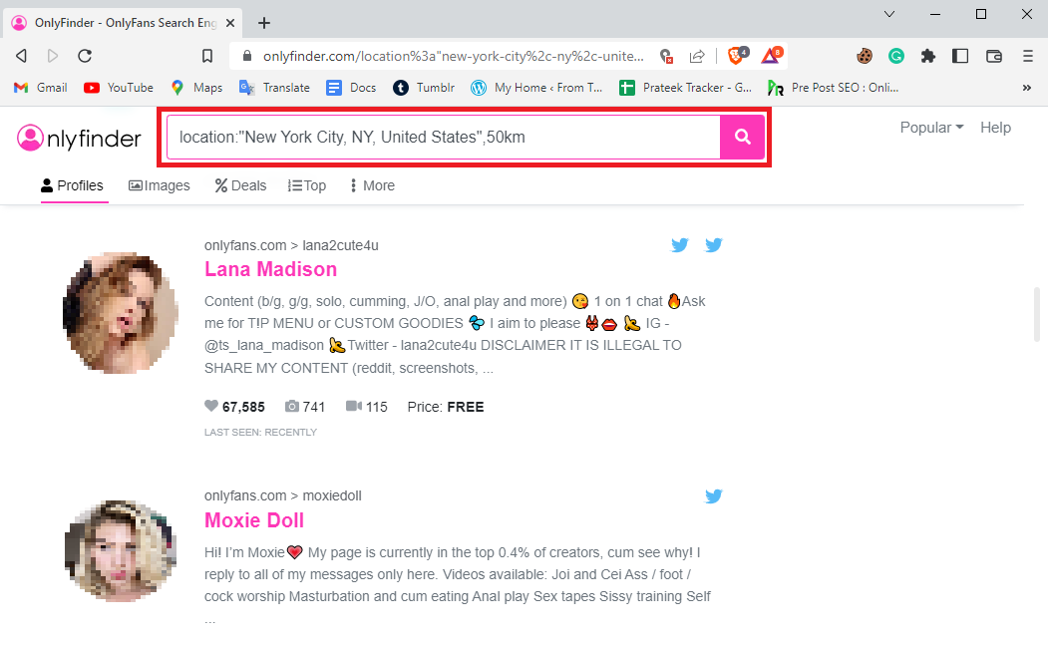
Task: Open the Grammarly extension icon
Action: 896,57
